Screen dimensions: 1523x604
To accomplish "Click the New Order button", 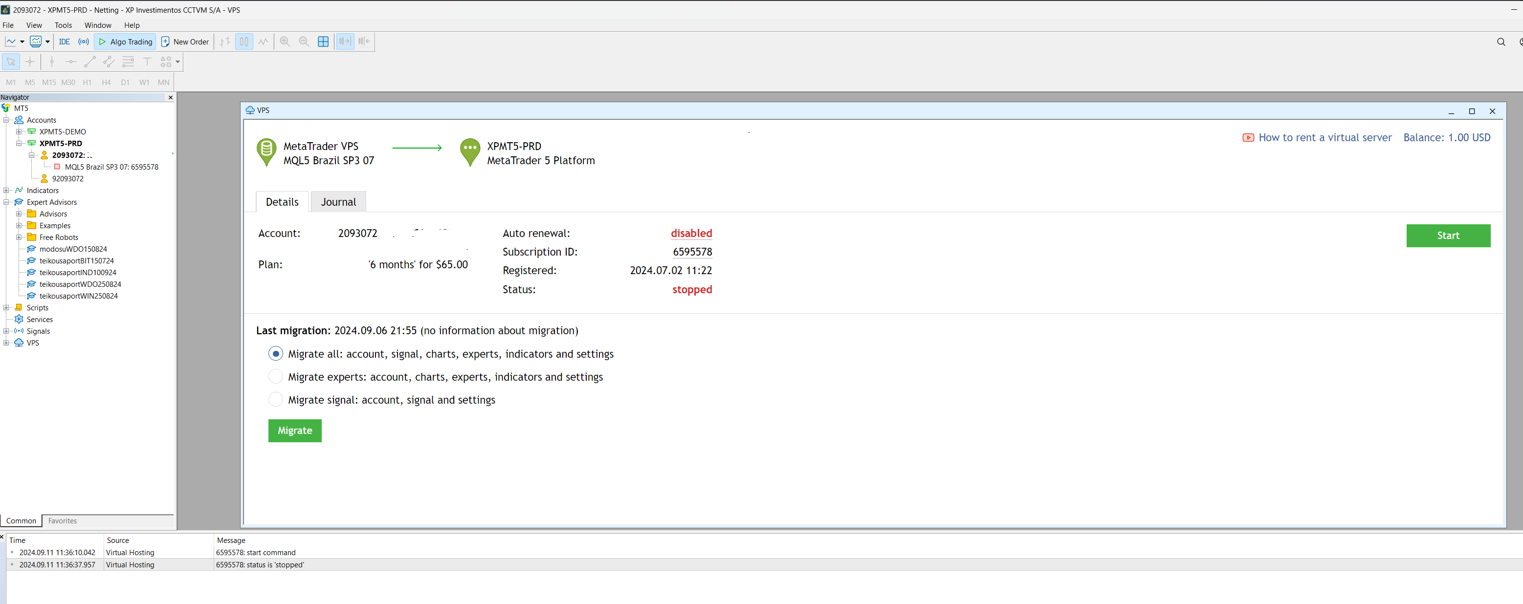I will 185,42.
